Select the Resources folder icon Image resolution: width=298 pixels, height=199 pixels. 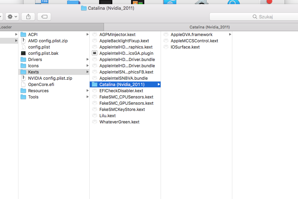point(23,91)
